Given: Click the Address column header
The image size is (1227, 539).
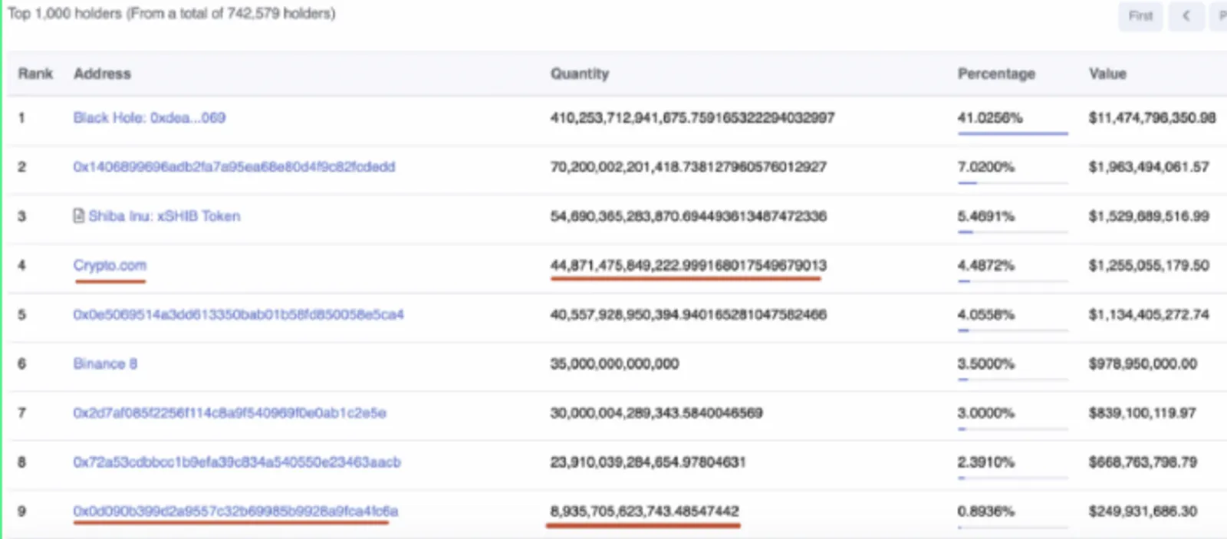Looking at the screenshot, I should [x=102, y=74].
